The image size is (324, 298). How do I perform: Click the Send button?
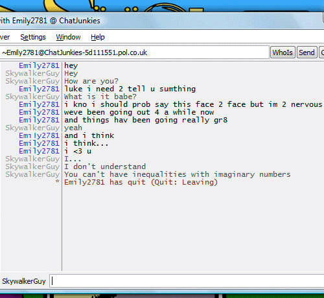coord(307,52)
